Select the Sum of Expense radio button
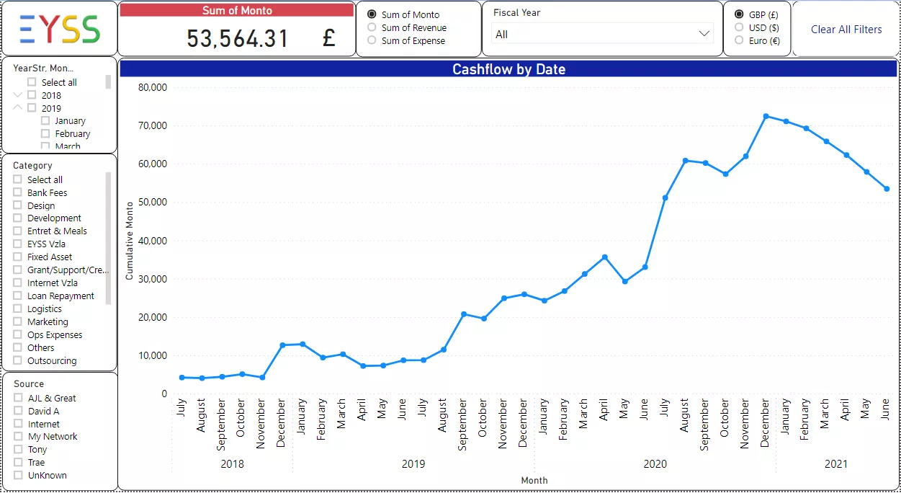The height and width of the screenshot is (493, 901). 372,40
